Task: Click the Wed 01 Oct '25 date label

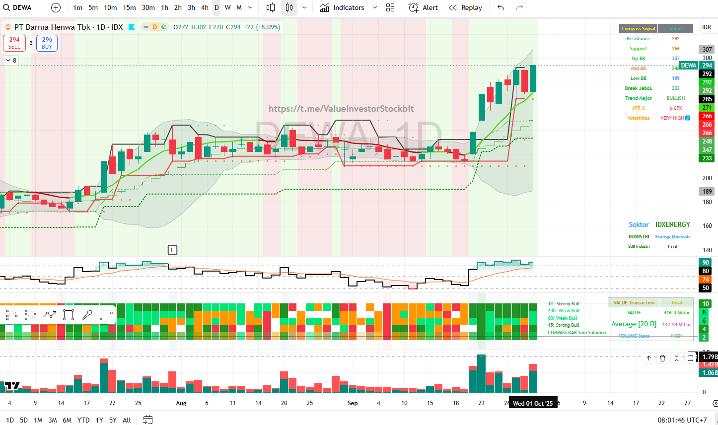Action: click(x=533, y=403)
